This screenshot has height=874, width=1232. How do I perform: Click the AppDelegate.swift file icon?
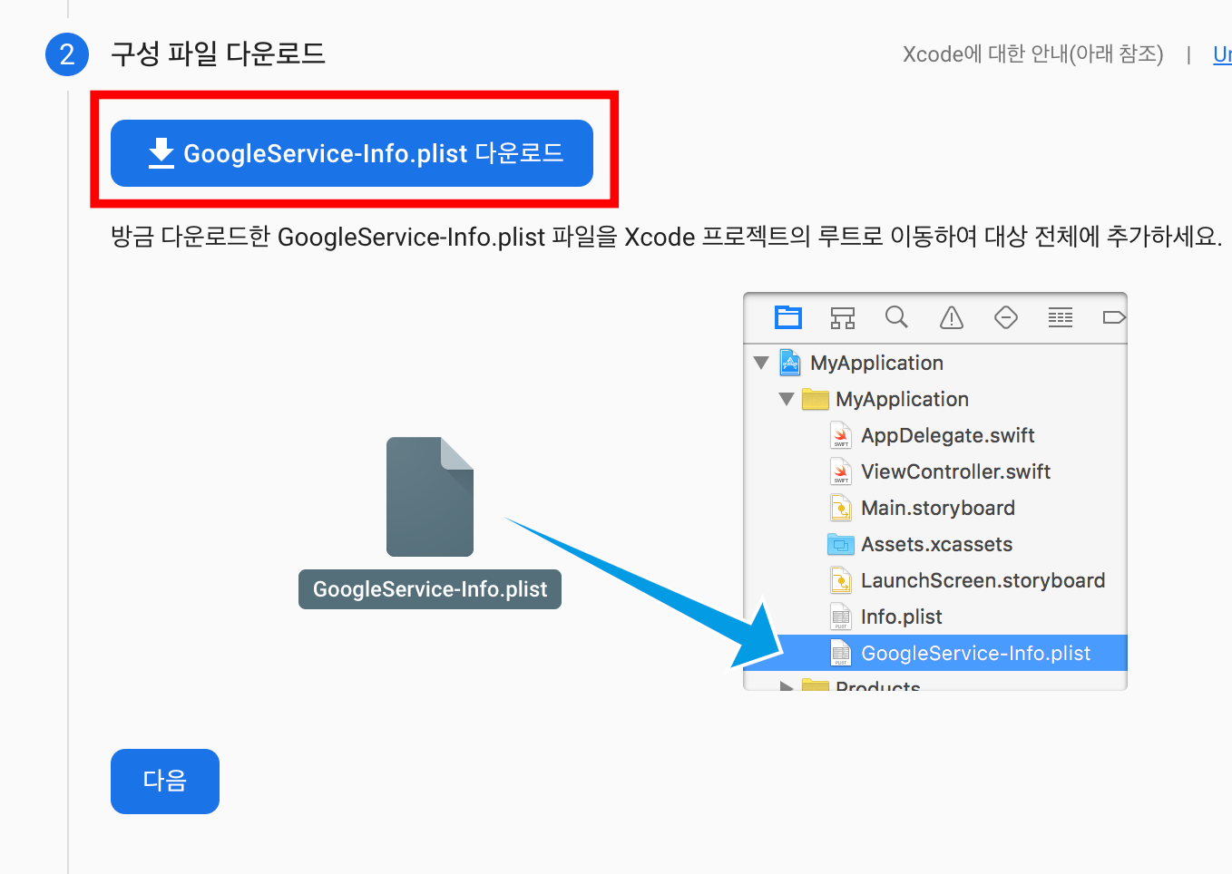coord(841,436)
